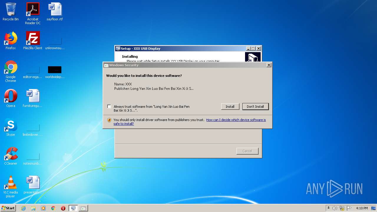Open furnituregu... Word document
Image resolution: width=377 pixels, height=212 pixels.
pyautogui.click(x=33, y=98)
